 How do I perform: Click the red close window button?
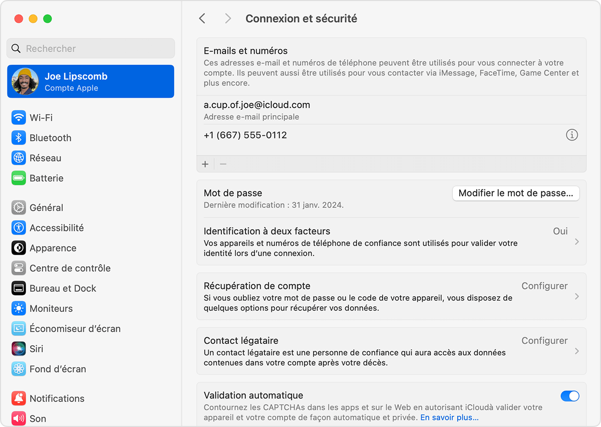tap(19, 19)
